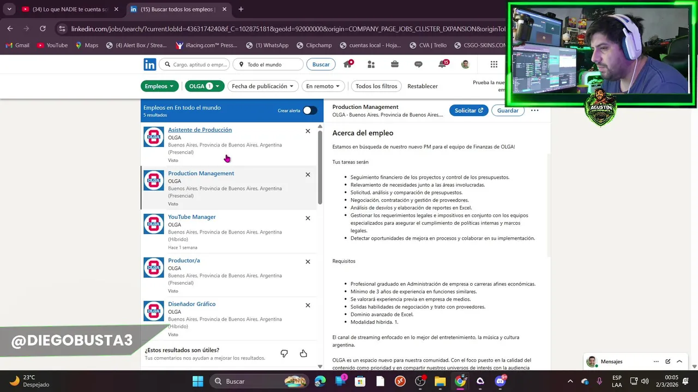
Task: Open Discord from the taskbar
Action: [x=500, y=381]
